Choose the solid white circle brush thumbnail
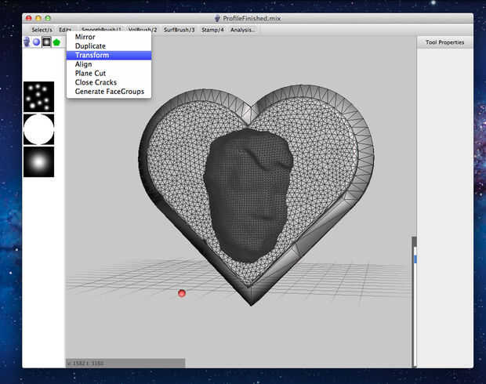 tap(38, 129)
